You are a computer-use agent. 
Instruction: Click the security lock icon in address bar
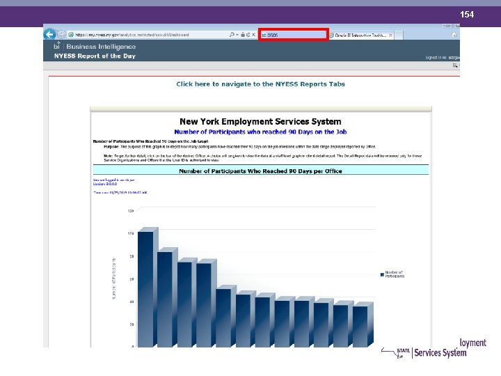point(243,35)
